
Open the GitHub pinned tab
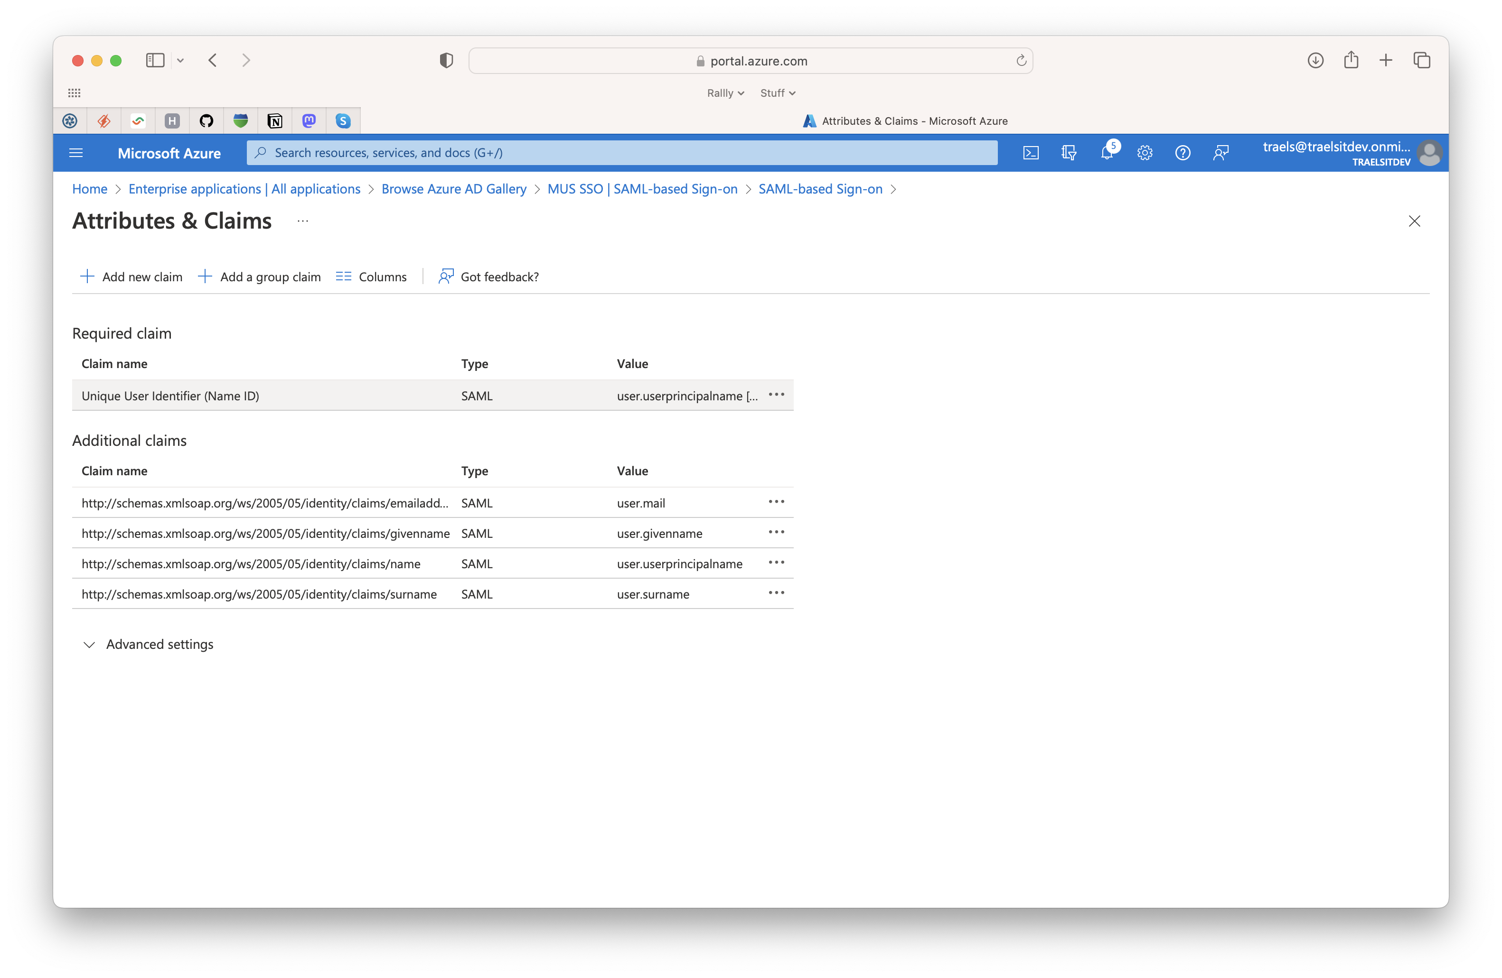tap(207, 120)
